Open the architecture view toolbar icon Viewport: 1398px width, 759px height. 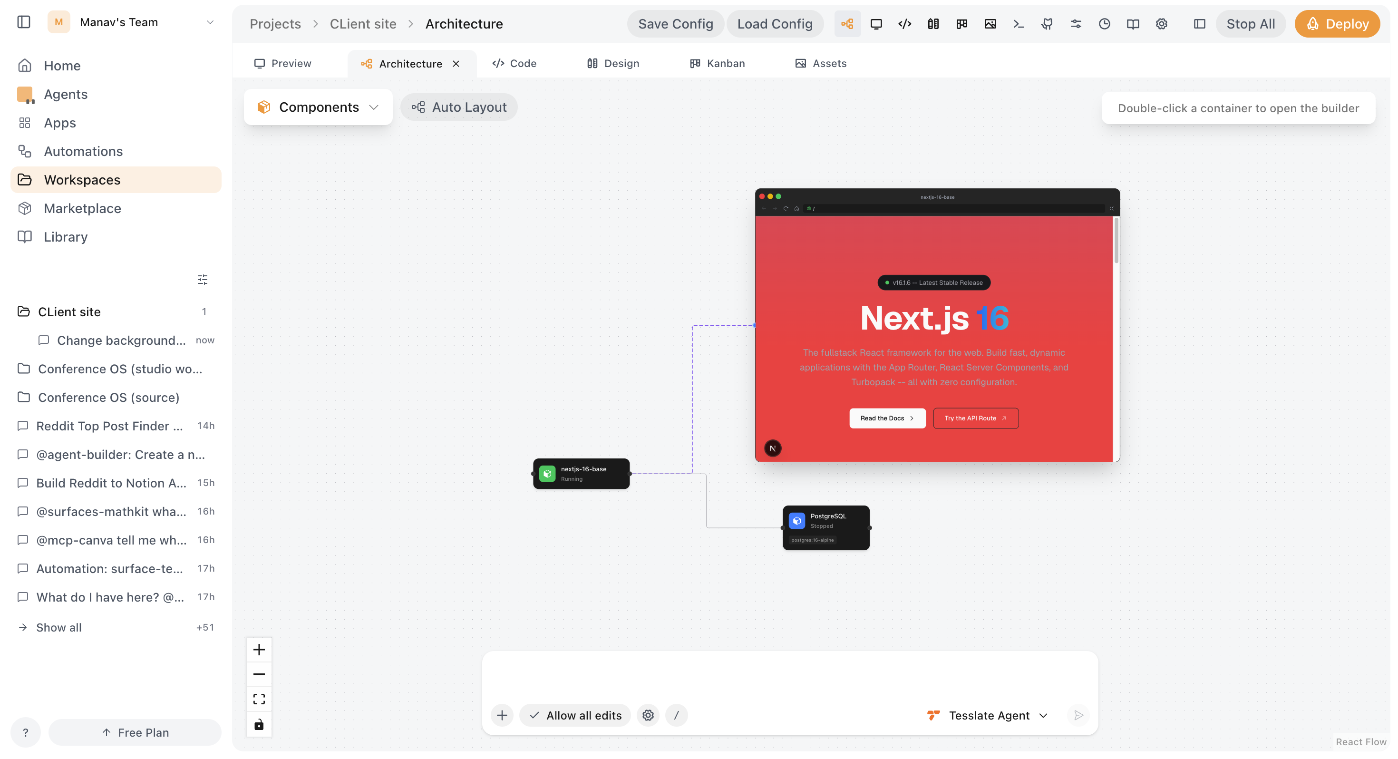(x=847, y=24)
